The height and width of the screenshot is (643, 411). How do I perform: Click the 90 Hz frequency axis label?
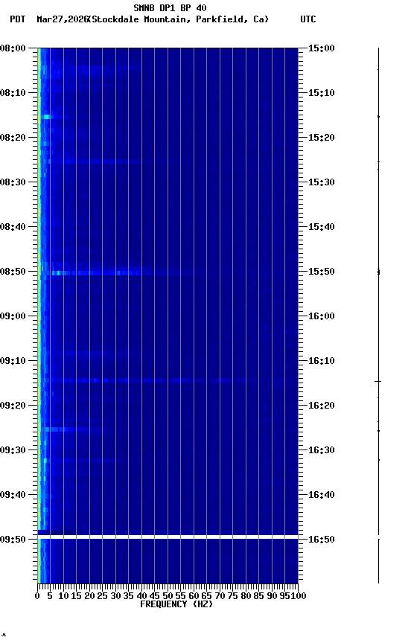point(272,596)
